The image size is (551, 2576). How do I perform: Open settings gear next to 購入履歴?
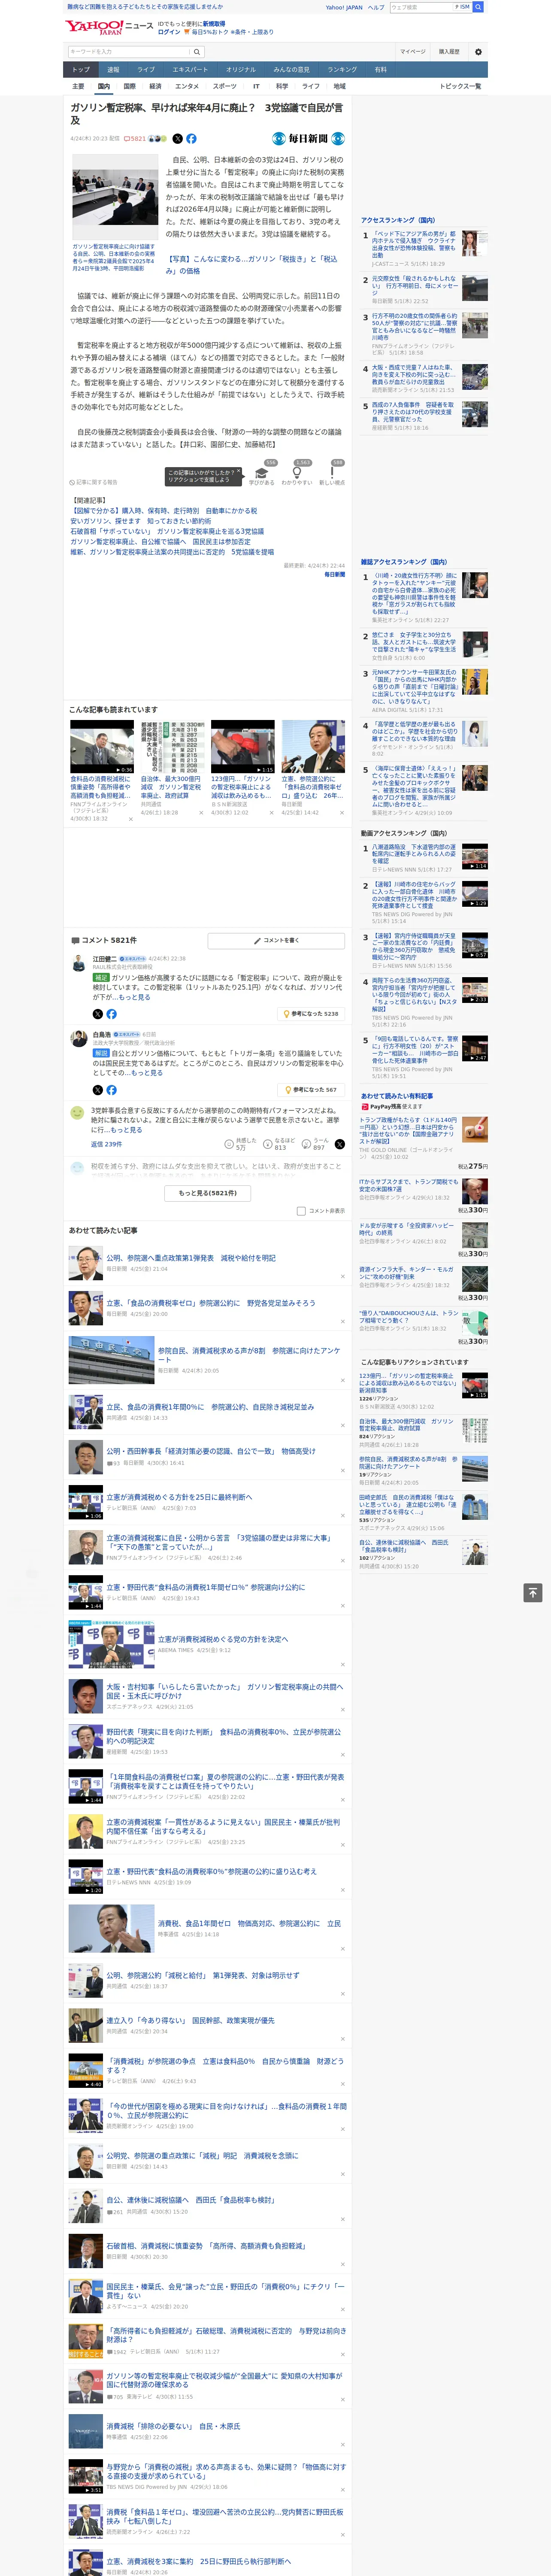click(x=478, y=51)
